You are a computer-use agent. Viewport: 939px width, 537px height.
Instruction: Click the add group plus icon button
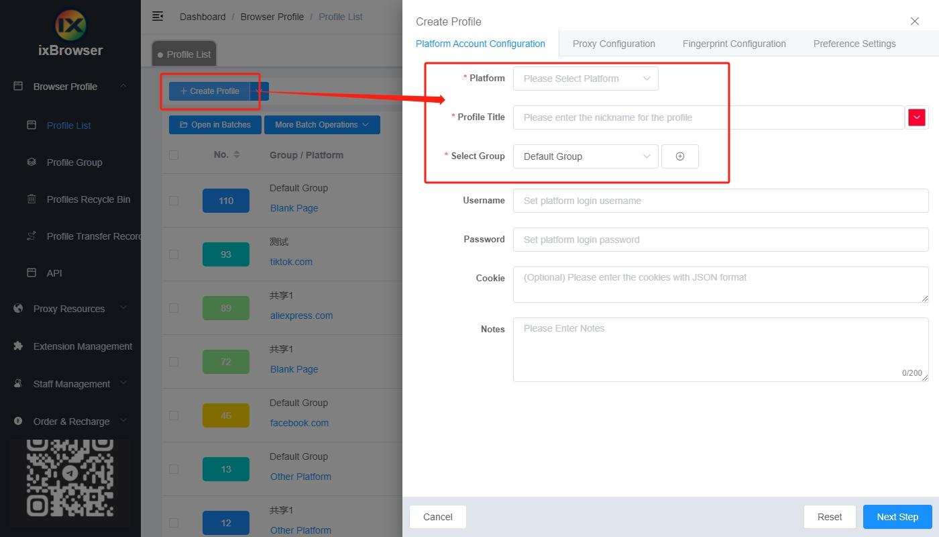click(x=679, y=156)
